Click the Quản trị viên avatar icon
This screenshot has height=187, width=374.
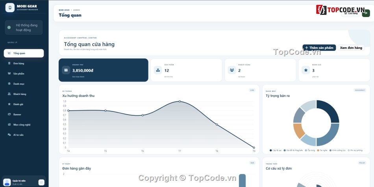(x=7, y=182)
